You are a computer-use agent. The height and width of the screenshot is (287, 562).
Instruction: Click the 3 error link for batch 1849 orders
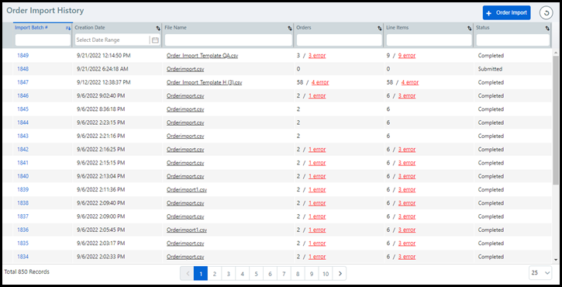(317, 56)
